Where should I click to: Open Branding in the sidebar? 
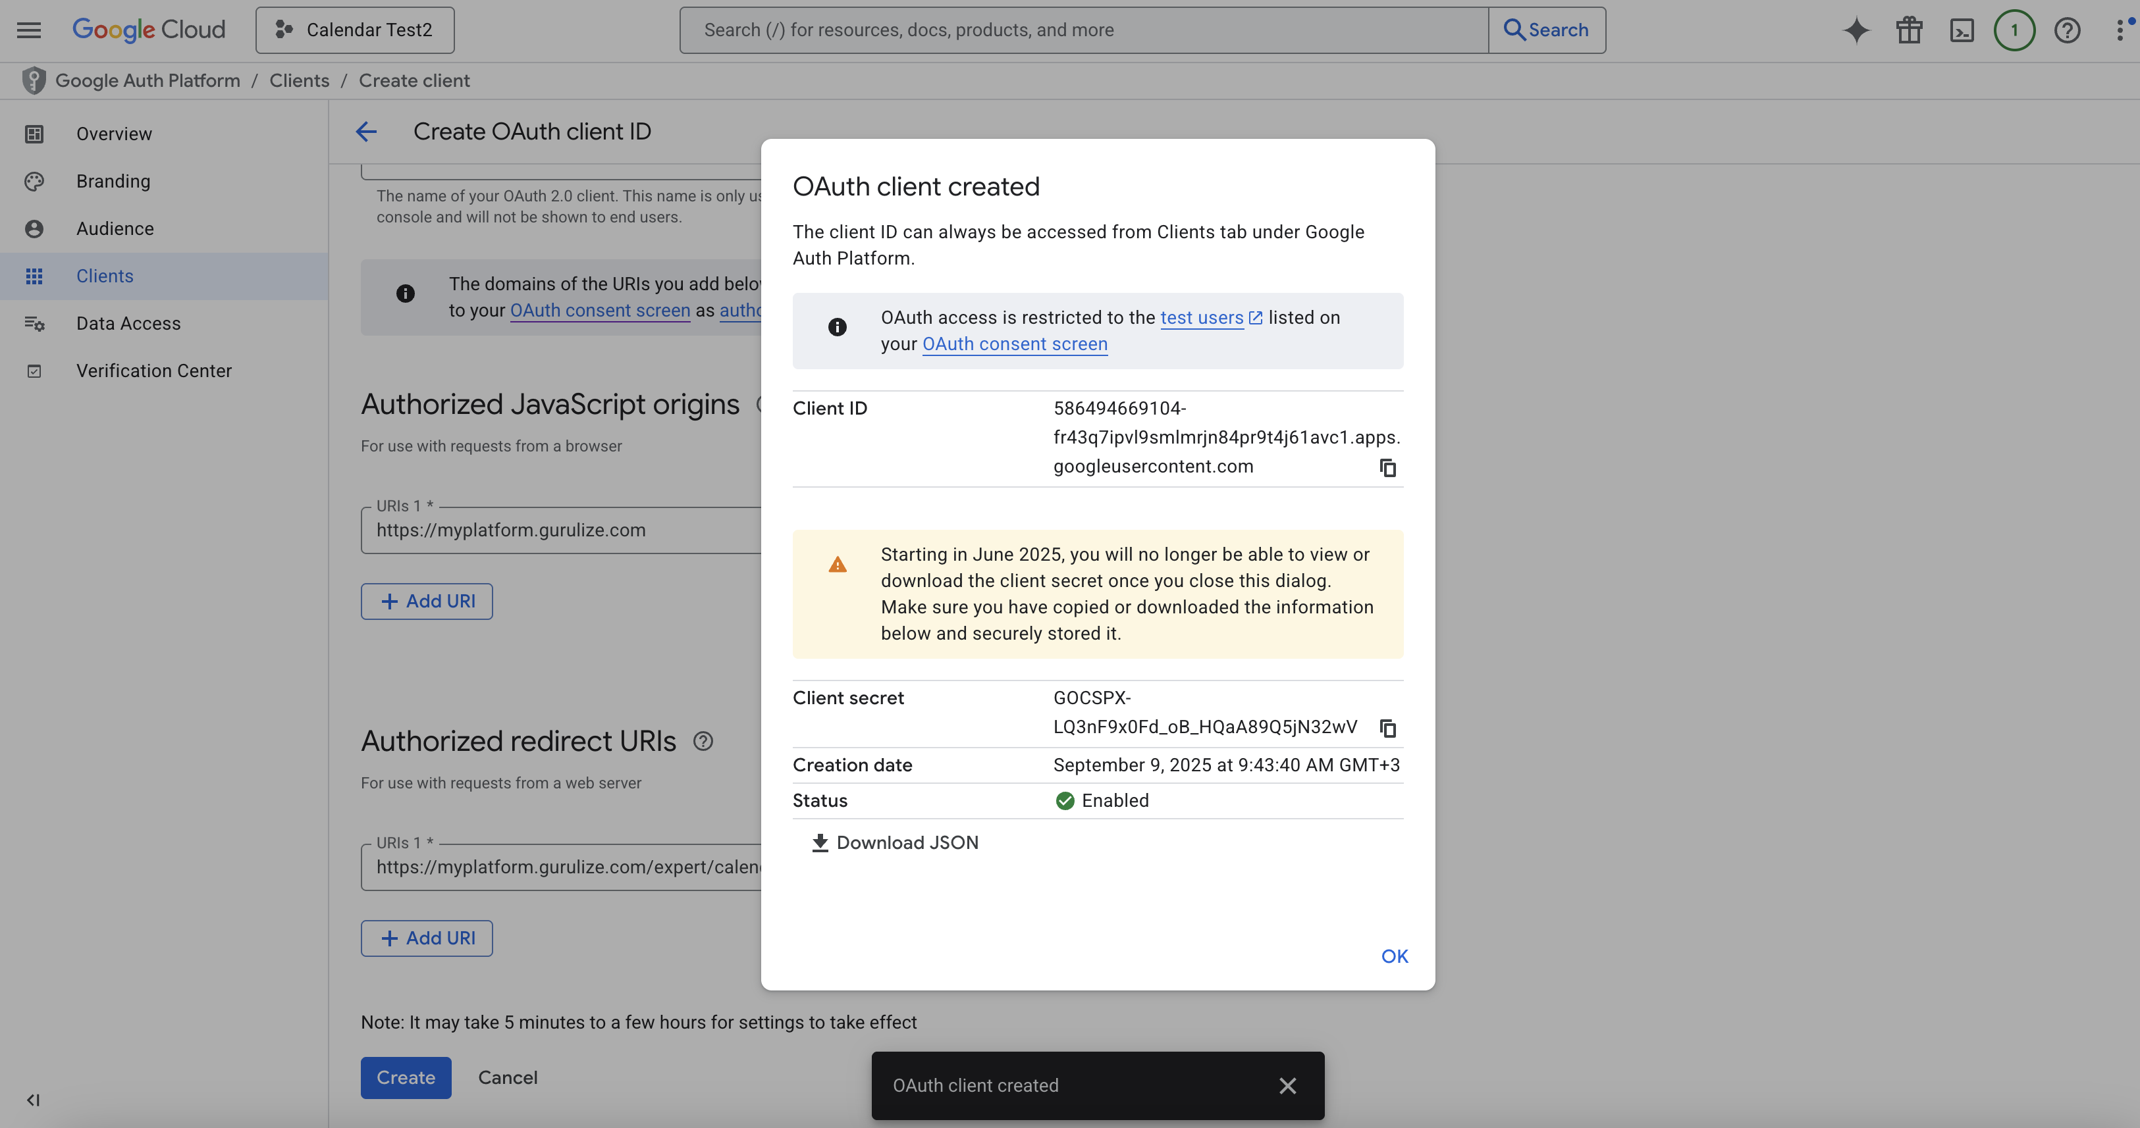tap(165, 181)
